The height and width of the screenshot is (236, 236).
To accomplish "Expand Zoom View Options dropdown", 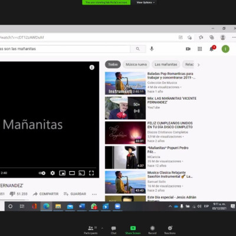I will [x=145, y=2].
